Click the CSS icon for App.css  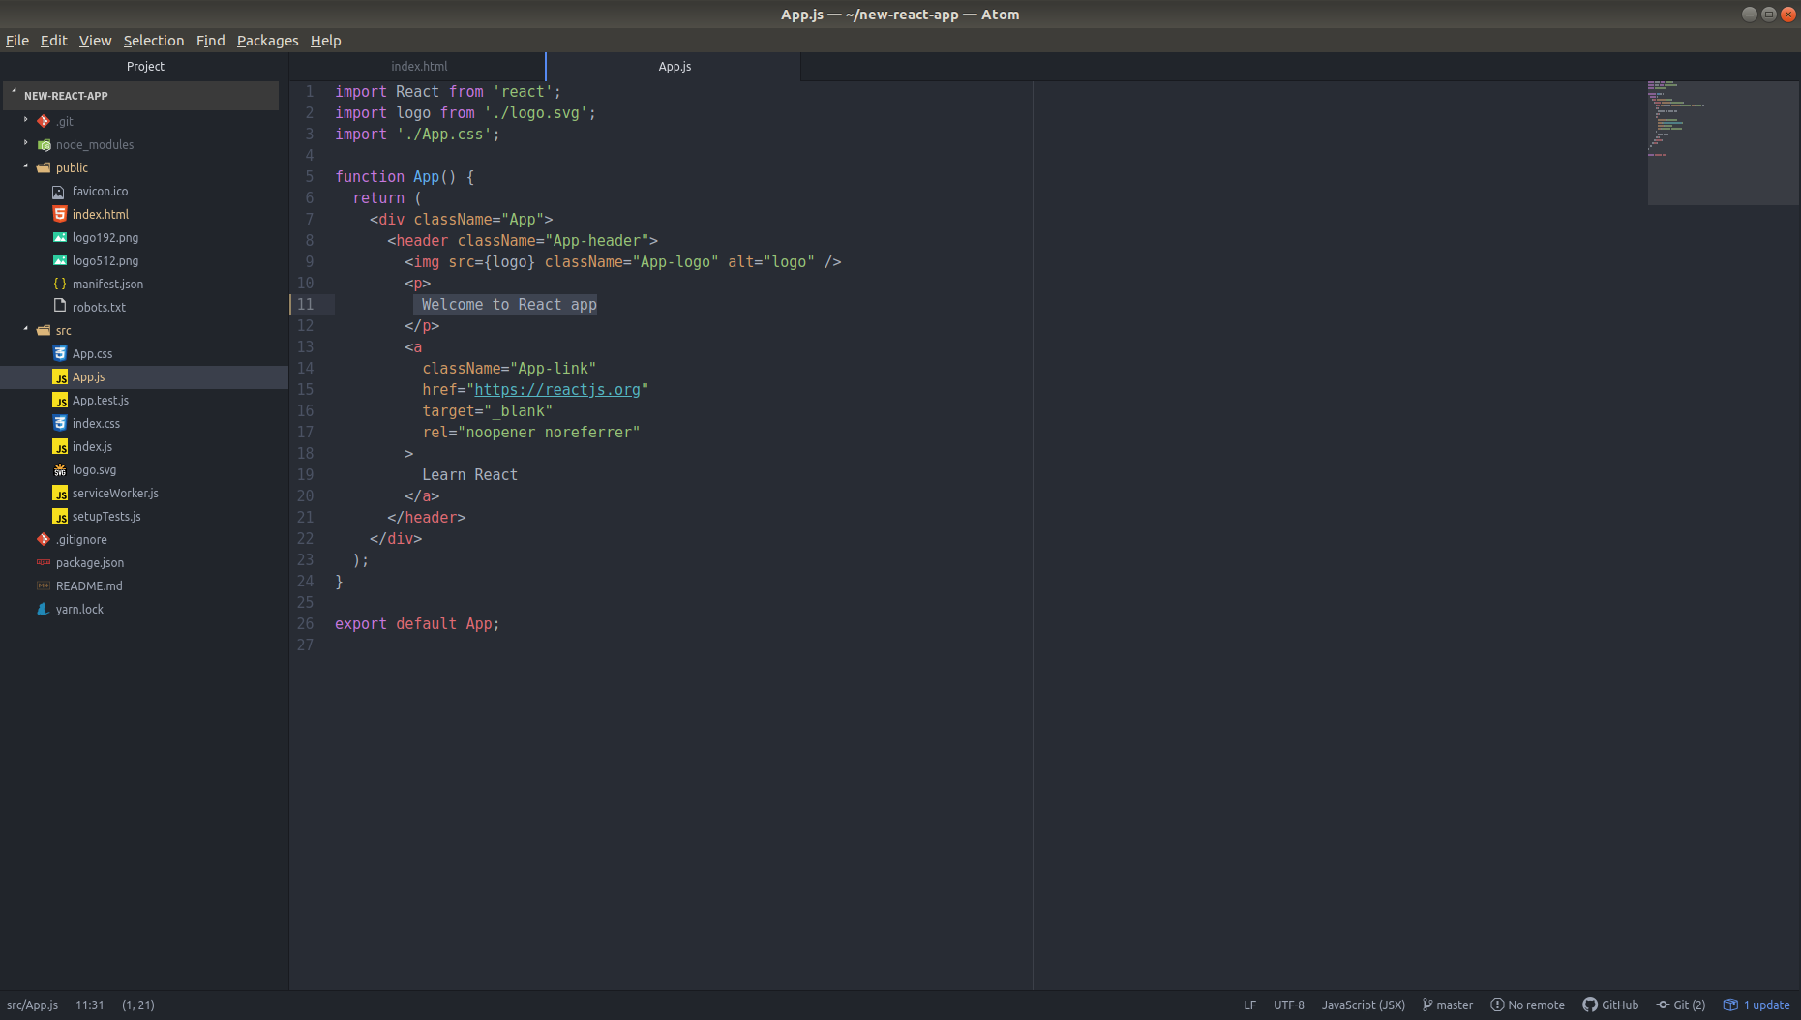coord(59,353)
